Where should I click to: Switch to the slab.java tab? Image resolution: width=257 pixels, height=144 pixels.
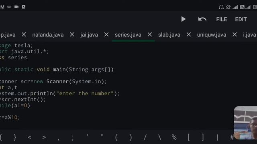point(169,35)
